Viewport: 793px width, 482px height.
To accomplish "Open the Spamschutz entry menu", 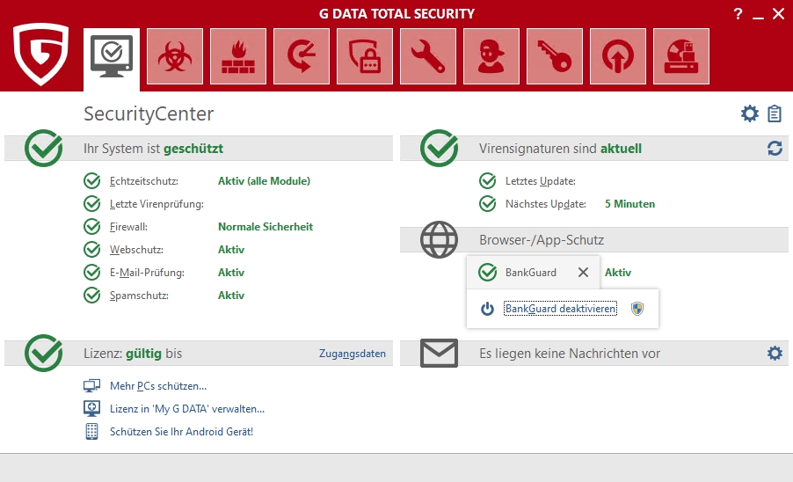I will click(139, 295).
